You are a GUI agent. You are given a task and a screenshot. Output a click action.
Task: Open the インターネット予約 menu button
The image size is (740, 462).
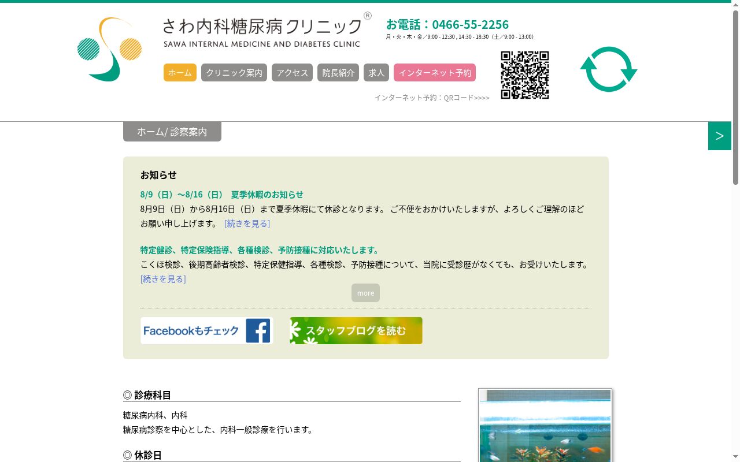point(435,73)
